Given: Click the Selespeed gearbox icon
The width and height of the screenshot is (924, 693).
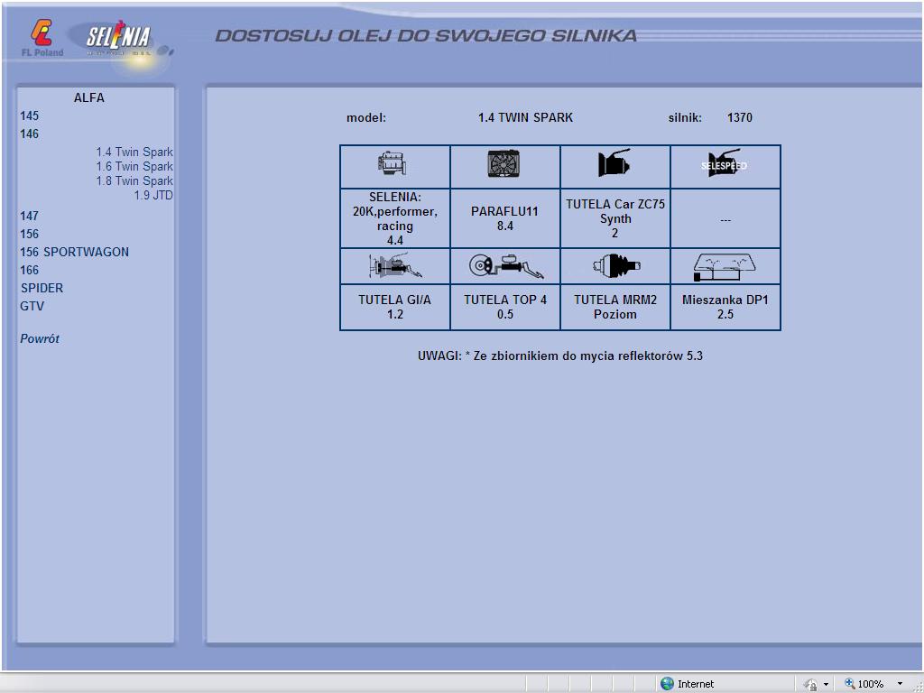Looking at the screenshot, I should click(x=725, y=165).
